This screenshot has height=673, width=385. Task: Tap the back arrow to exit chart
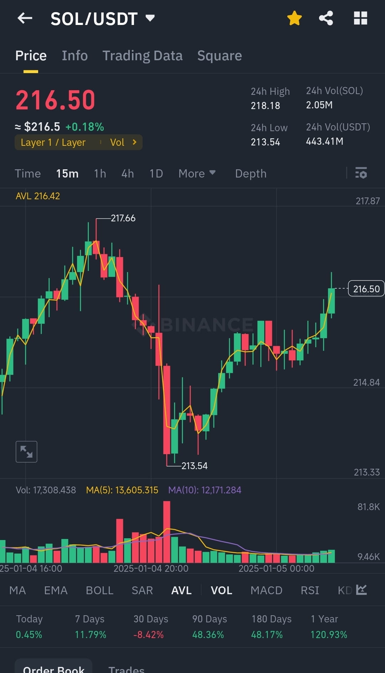[25, 18]
